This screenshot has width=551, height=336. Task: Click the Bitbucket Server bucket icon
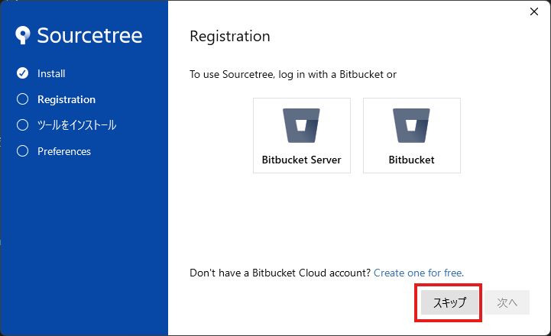[301, 126]
